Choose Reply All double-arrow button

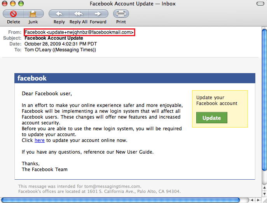coord(79,14)
